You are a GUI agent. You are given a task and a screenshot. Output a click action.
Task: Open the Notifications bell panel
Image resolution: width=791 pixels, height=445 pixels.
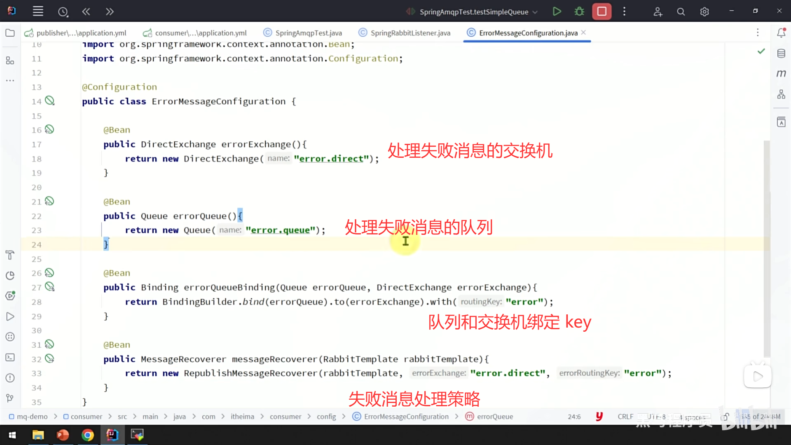click(781, 33)
